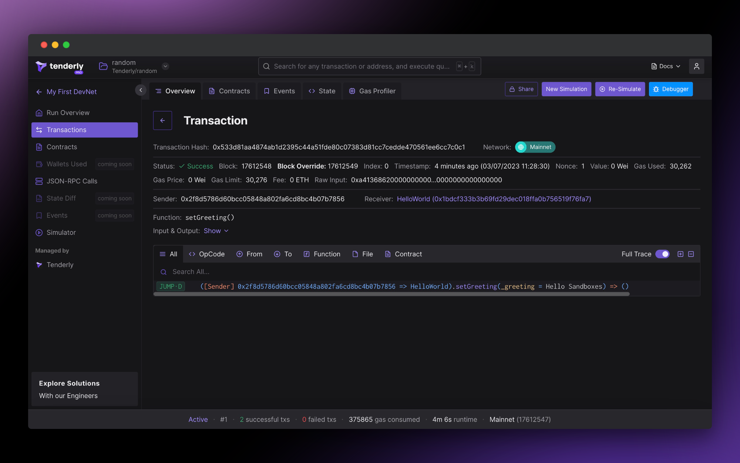Screen dimensions: 740x463
Task: Open Simulator from sidebar
Action: [x=61, y=233]
